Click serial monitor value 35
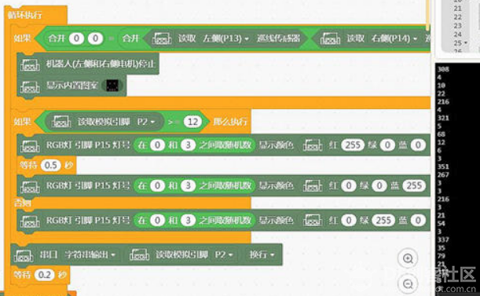The width and height of the screenshot is (480, 296). (442, 248)
